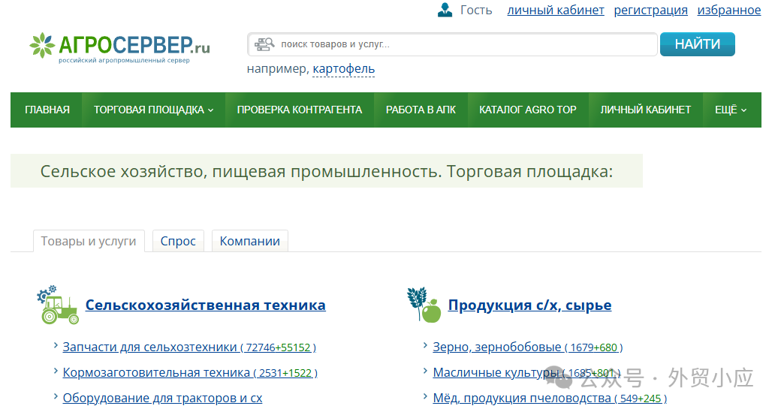Image resolution: width=778 pixels, height=409 pixels.
Task: Click the регистрация link
Action: (x=650, y=10)
